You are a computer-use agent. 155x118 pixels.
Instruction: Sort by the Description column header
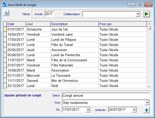pos(75,24)
